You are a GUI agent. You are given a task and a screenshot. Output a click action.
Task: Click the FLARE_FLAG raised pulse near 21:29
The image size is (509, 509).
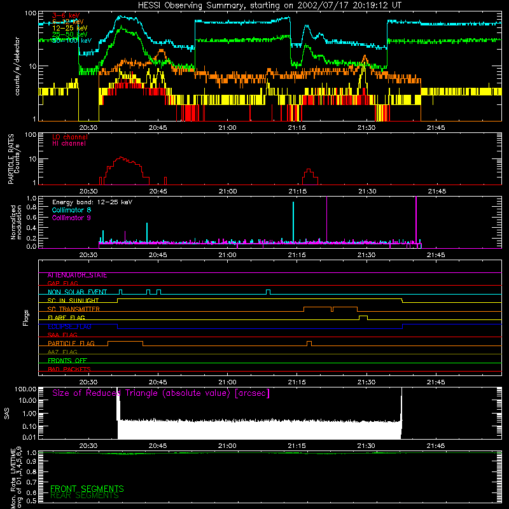point(363,317)
